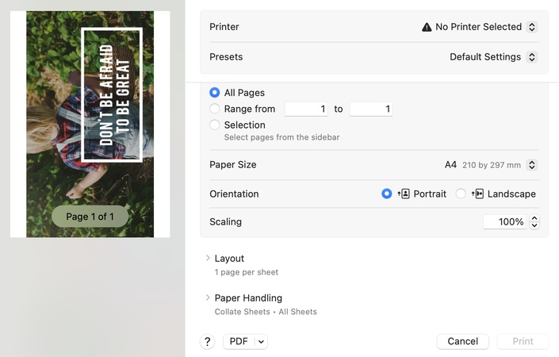Click the Cancel button
The image size is (559, 357).
(463, 341)
